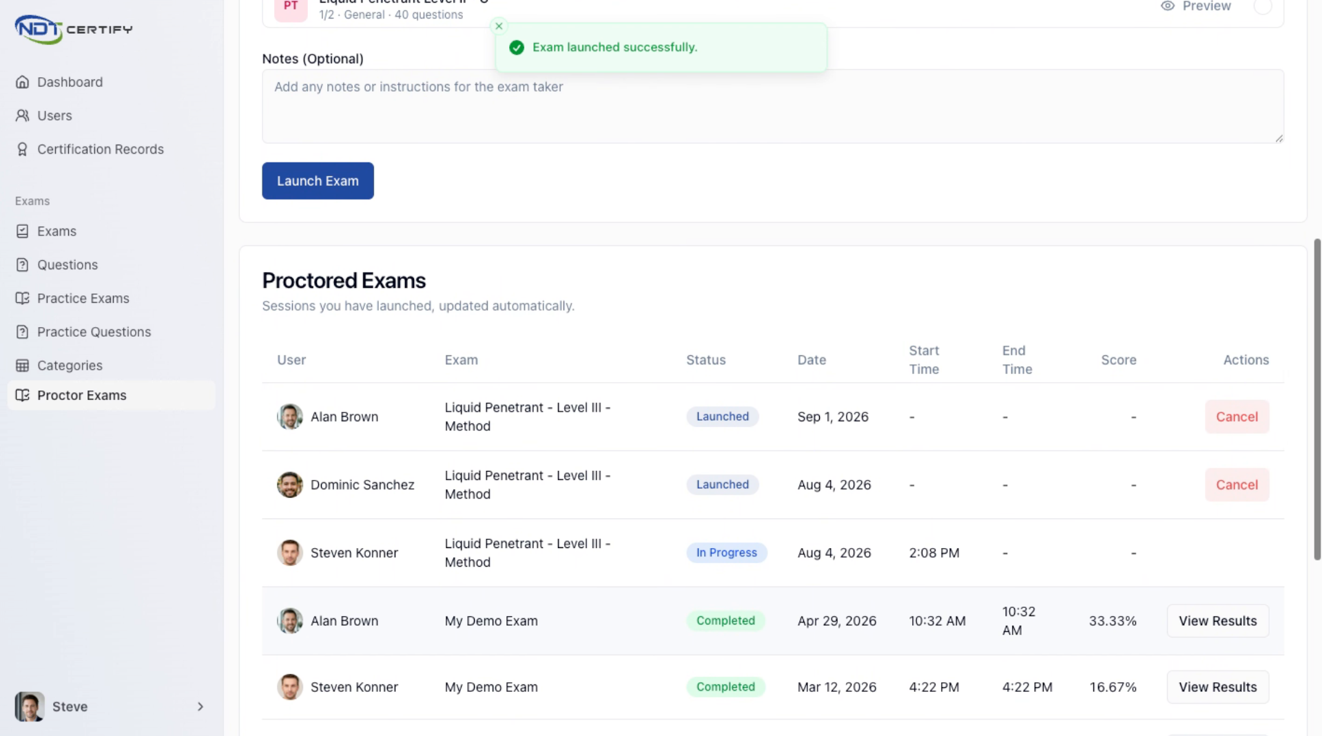Image resolution: width=1322 pixels, height=736 pixels.
Task: Click the green checkmark in toast
Action: [517, 48]
